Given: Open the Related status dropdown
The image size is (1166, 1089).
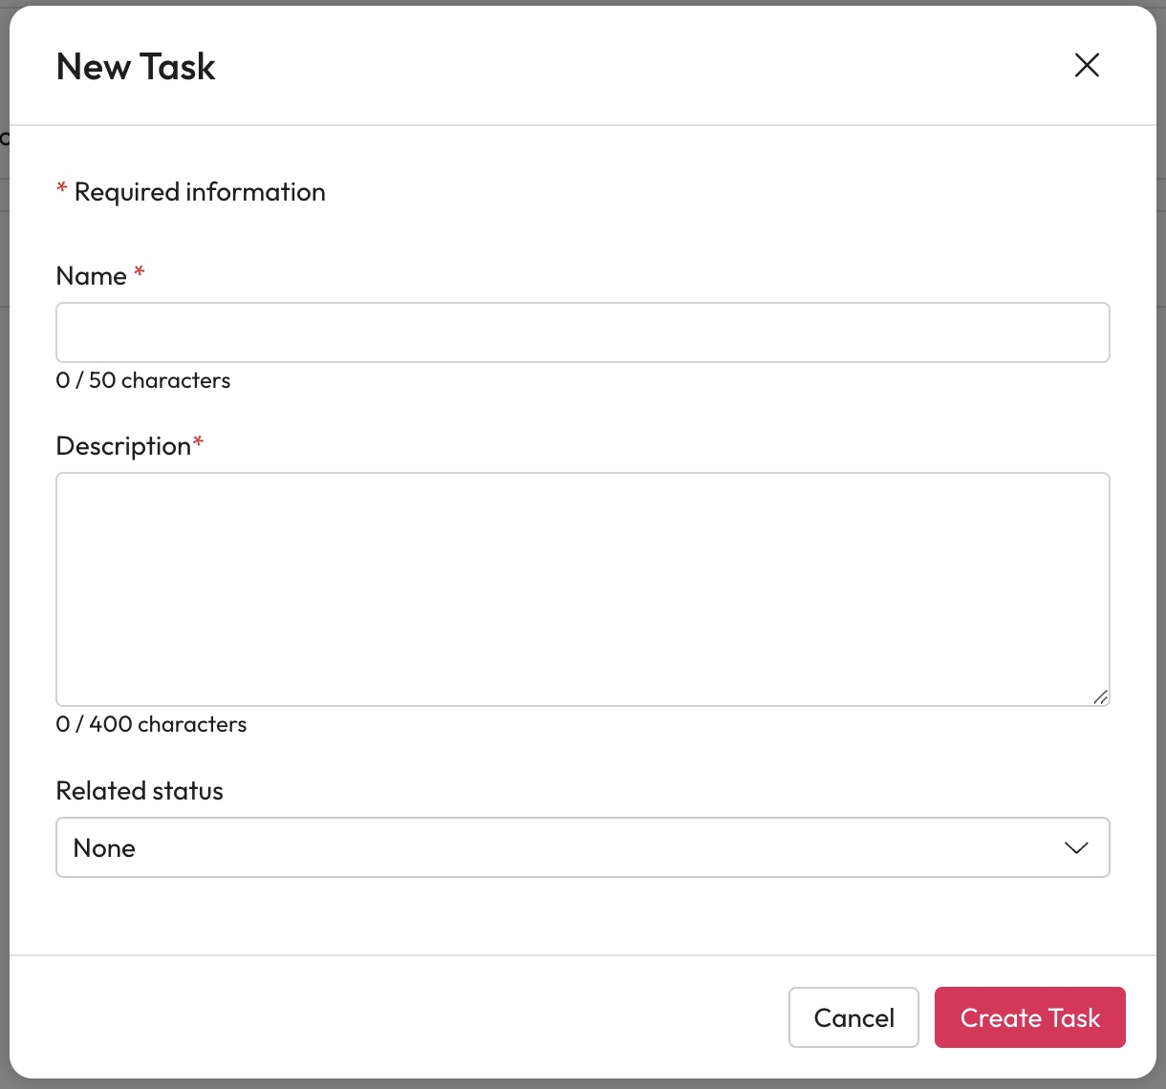Looking at the screenshot, I should tap(582, 847).
